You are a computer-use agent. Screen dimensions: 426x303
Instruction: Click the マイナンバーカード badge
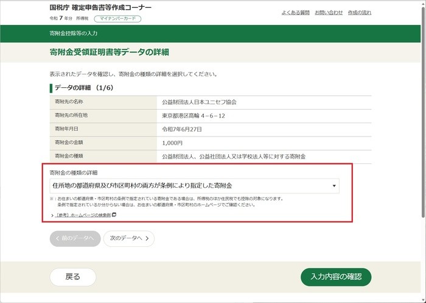(x=117, y=19)
